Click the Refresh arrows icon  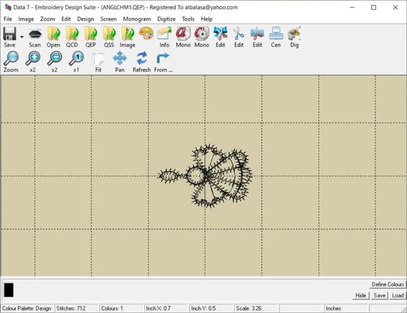[x=142, y=58]
